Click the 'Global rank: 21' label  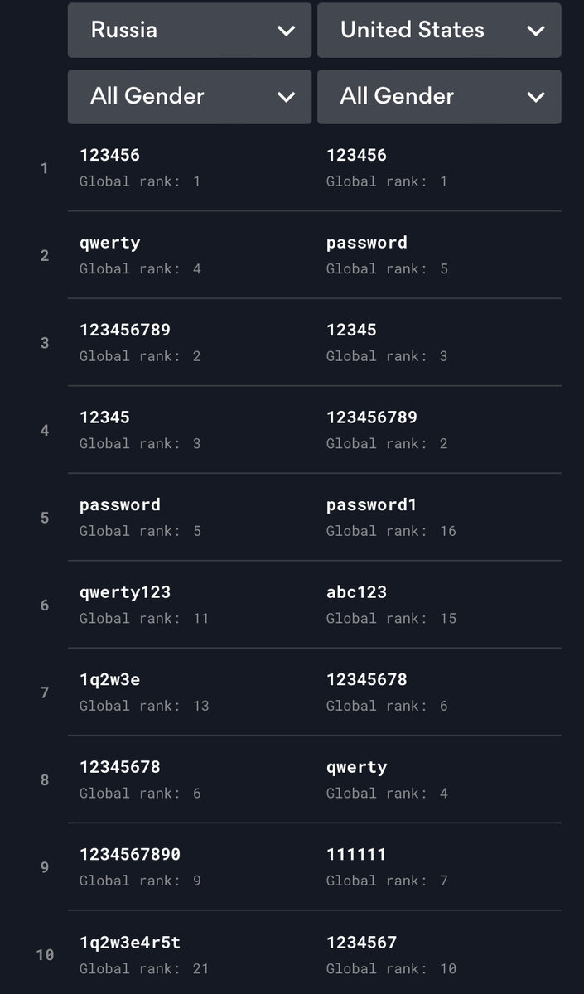coord(144,968)
